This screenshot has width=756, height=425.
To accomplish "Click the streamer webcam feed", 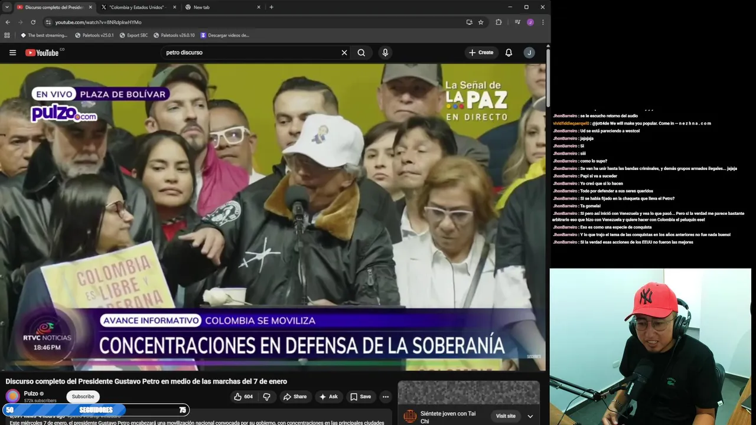I will pyautogui.click(x=650, y=346).
